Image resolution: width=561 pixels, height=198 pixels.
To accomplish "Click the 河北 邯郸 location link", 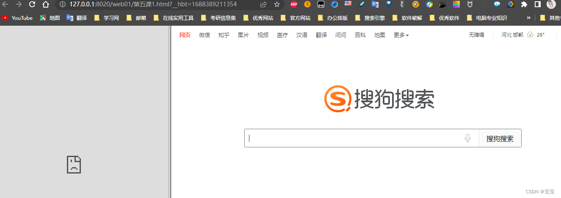I will [x=512, y=35].
